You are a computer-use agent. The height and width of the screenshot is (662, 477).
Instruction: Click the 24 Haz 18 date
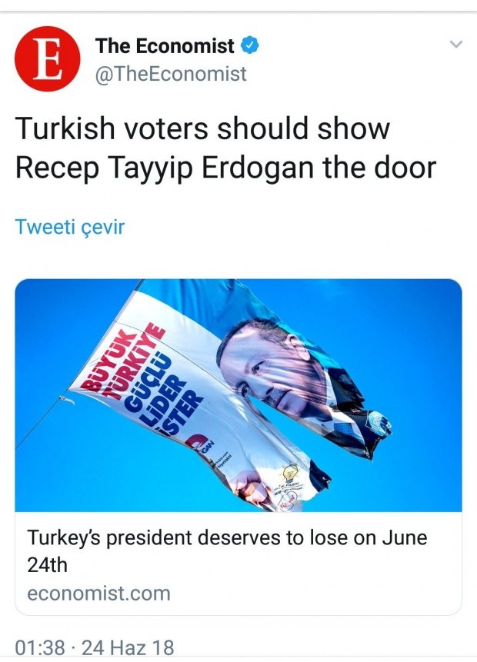[x=128, y=647]
